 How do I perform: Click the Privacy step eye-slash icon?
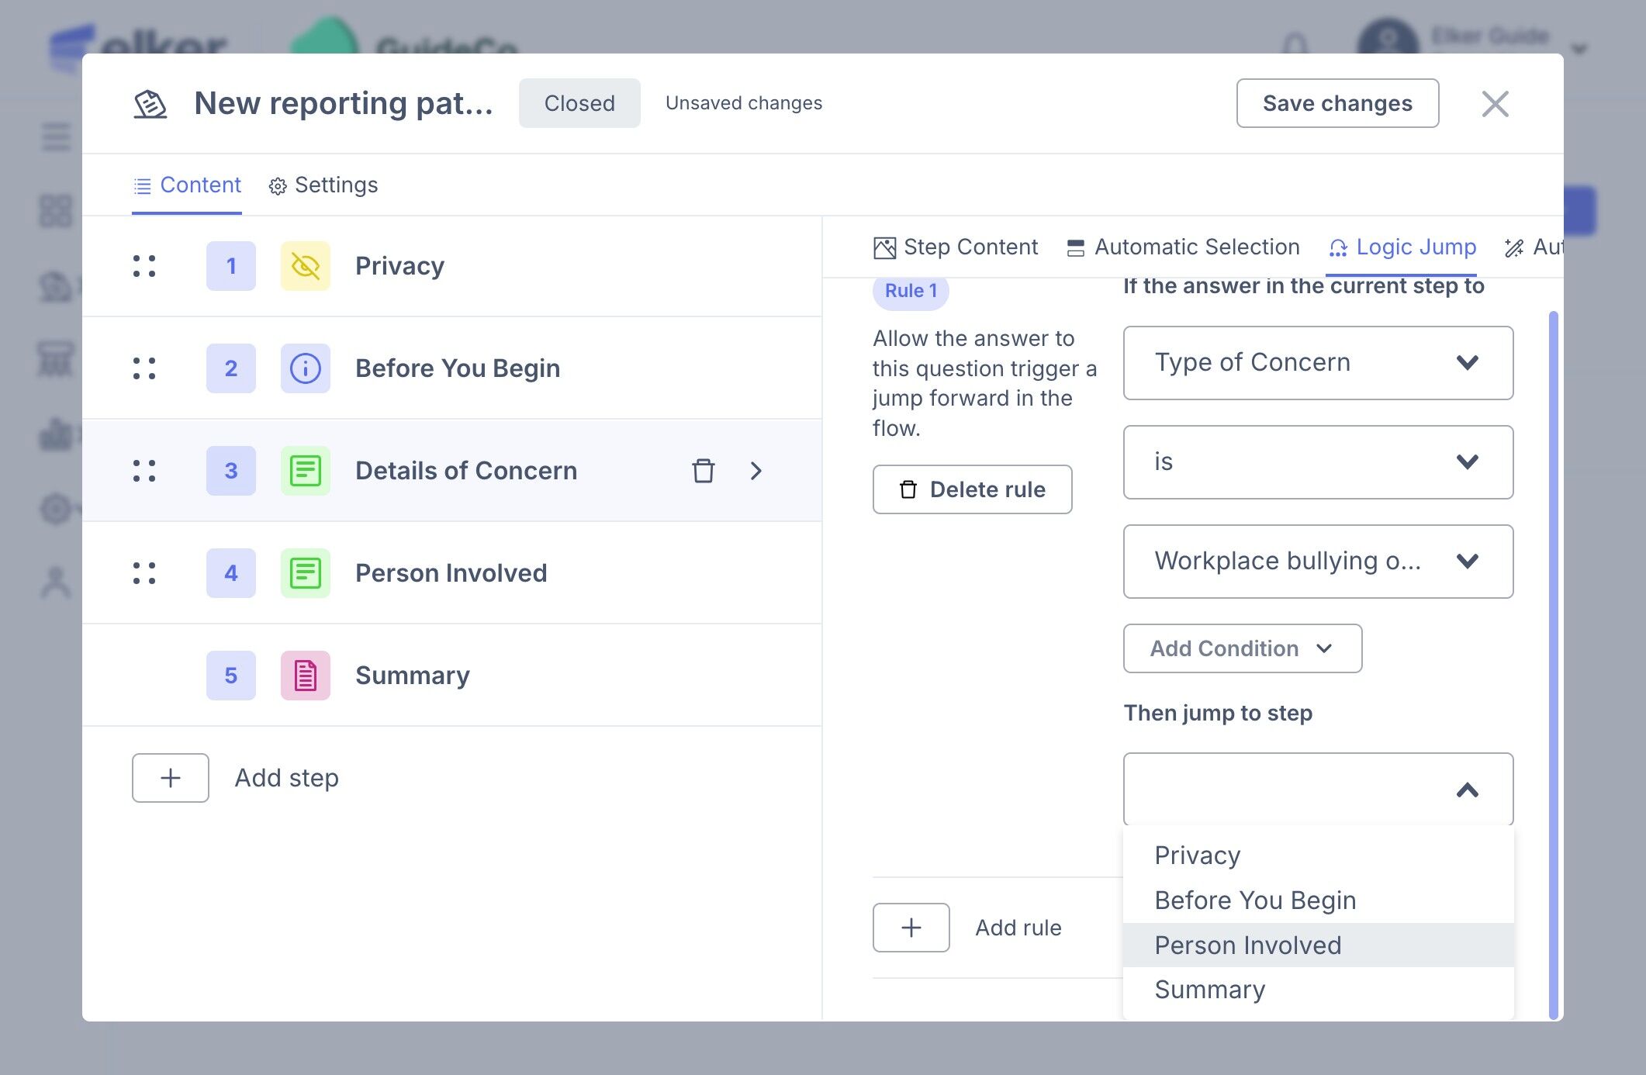point(305,266)
